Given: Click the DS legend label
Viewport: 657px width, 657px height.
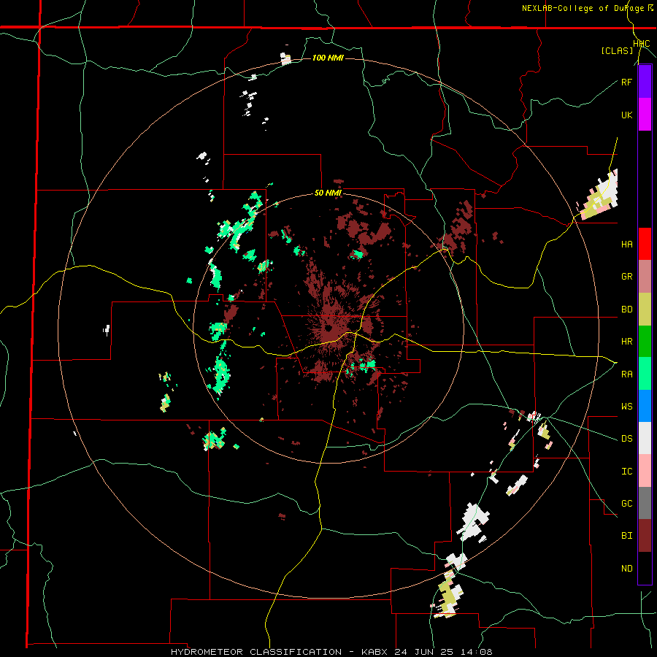Looking at the screenshot, I should pyautogui.click(x=626, y=438).
